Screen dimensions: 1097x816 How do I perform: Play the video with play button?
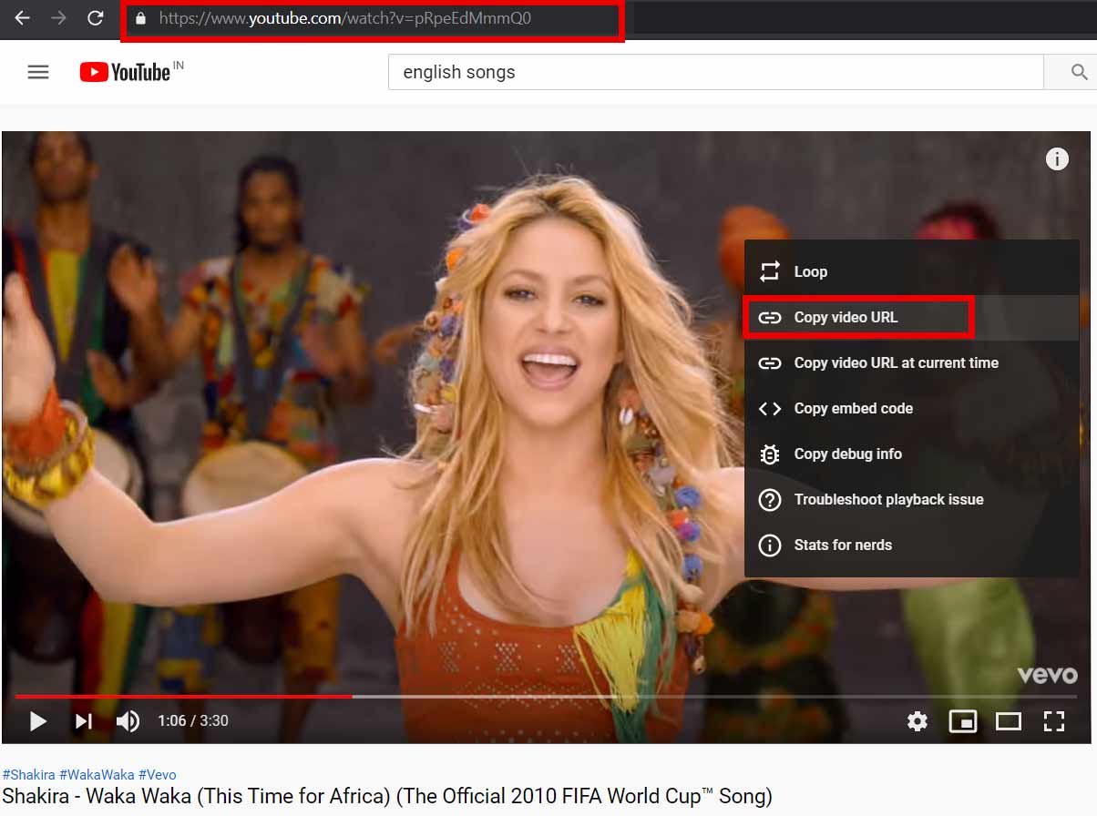pyautogui.click(x=38, y=721)
